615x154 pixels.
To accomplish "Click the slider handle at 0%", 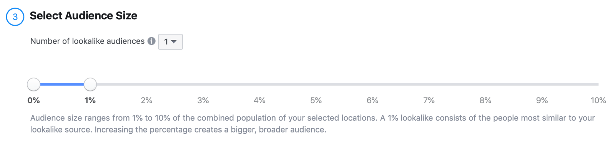I will [x=34, y=84].
